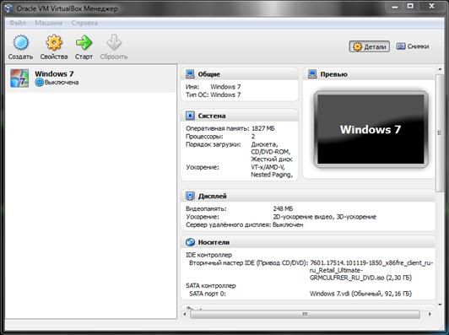Click the Порядок загрузки label

pos(214,144)
